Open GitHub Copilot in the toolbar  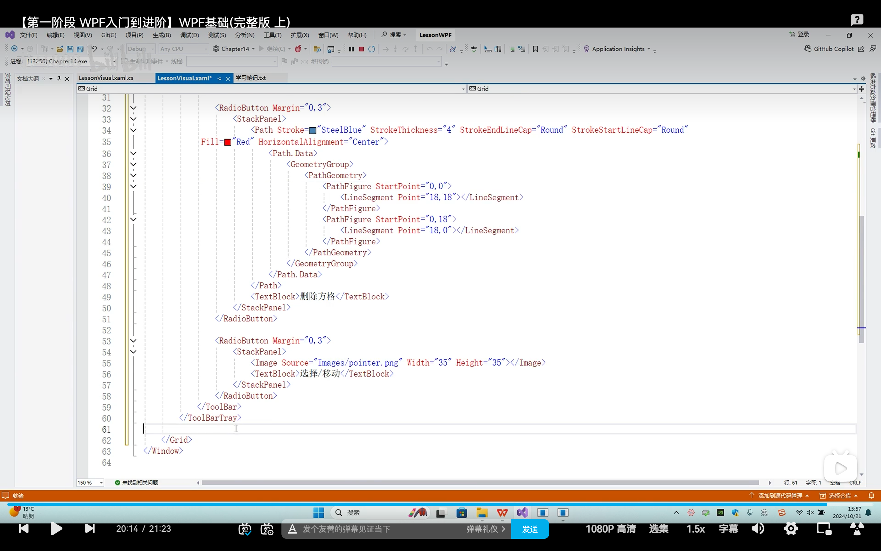point(829,49)
